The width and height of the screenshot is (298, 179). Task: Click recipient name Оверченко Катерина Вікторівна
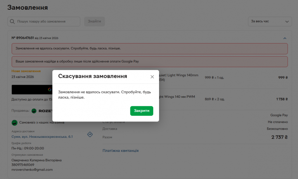(36, 160)
